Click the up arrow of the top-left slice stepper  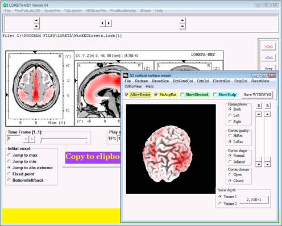(36, 20)
